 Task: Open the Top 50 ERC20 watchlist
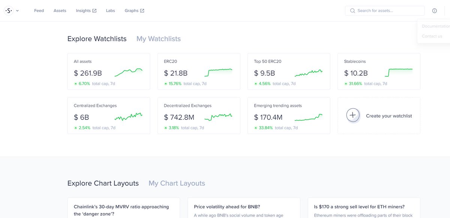tap(289, 72)
